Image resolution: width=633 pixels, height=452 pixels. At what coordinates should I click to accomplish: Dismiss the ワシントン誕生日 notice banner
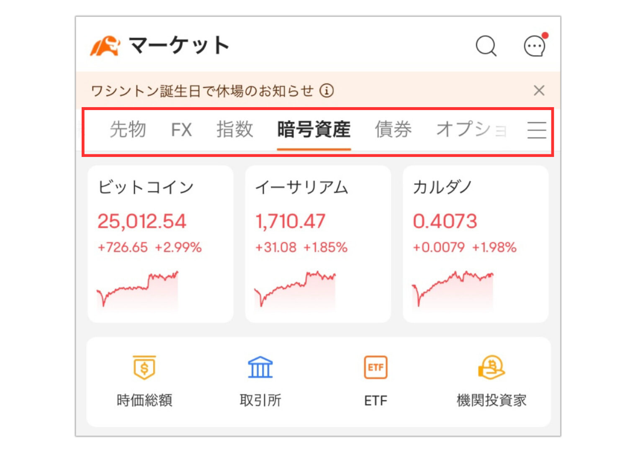tap(539, 90)
